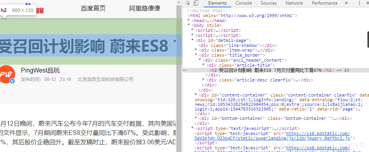369x152 pixels.
Task: Open the Sources tab
Action: 268,3
